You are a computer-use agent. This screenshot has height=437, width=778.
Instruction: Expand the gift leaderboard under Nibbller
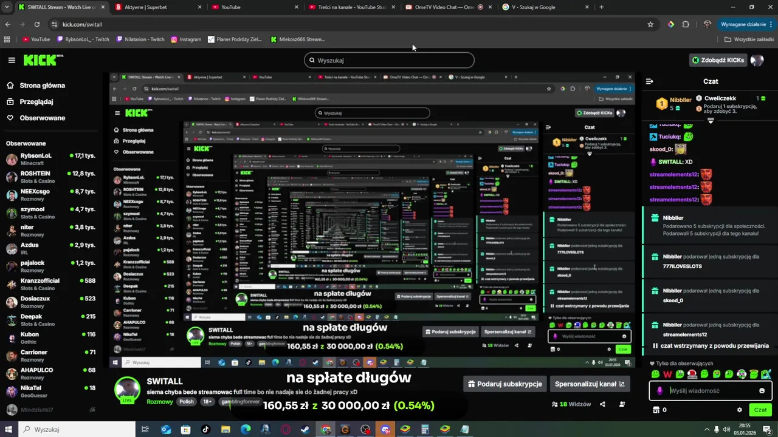click(x=711, y=120)
